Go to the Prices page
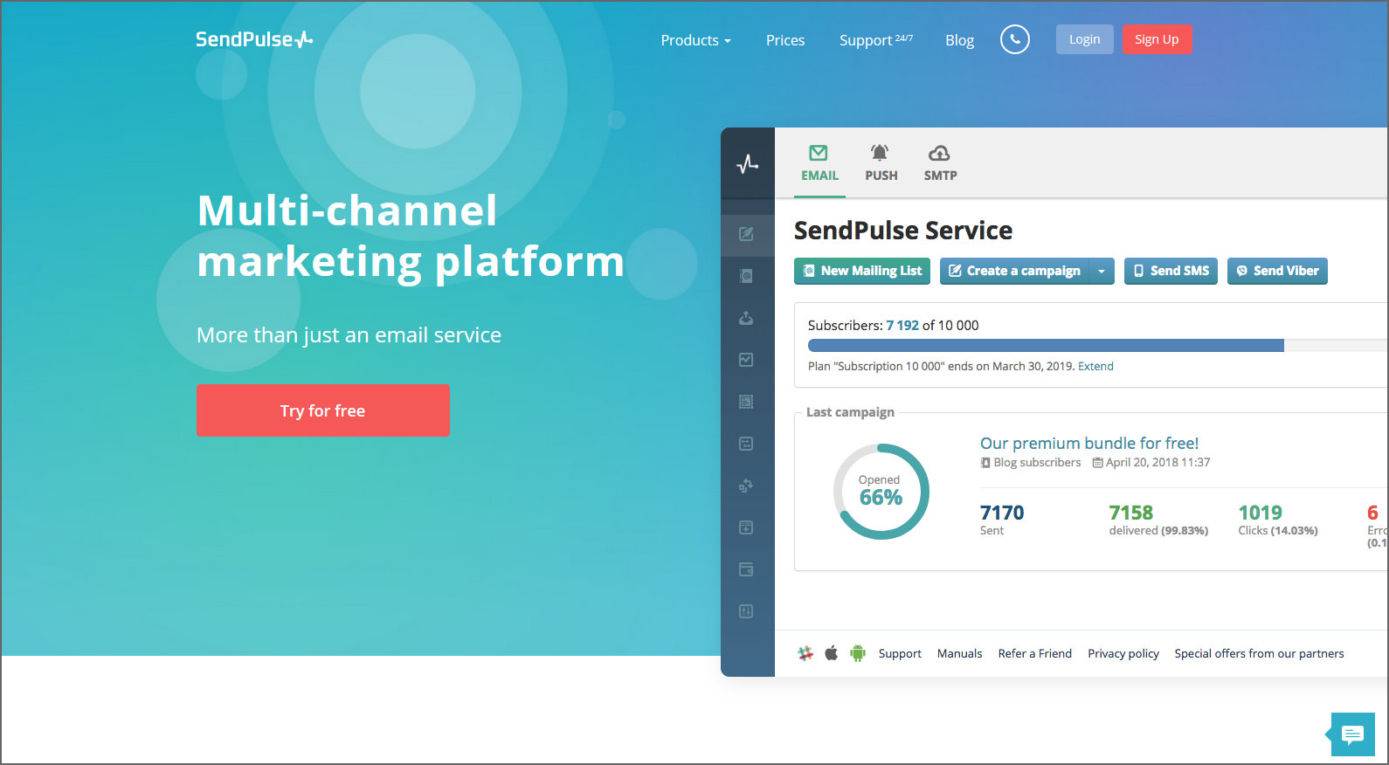Screen dimensions: 1389x765 point(785,40)
